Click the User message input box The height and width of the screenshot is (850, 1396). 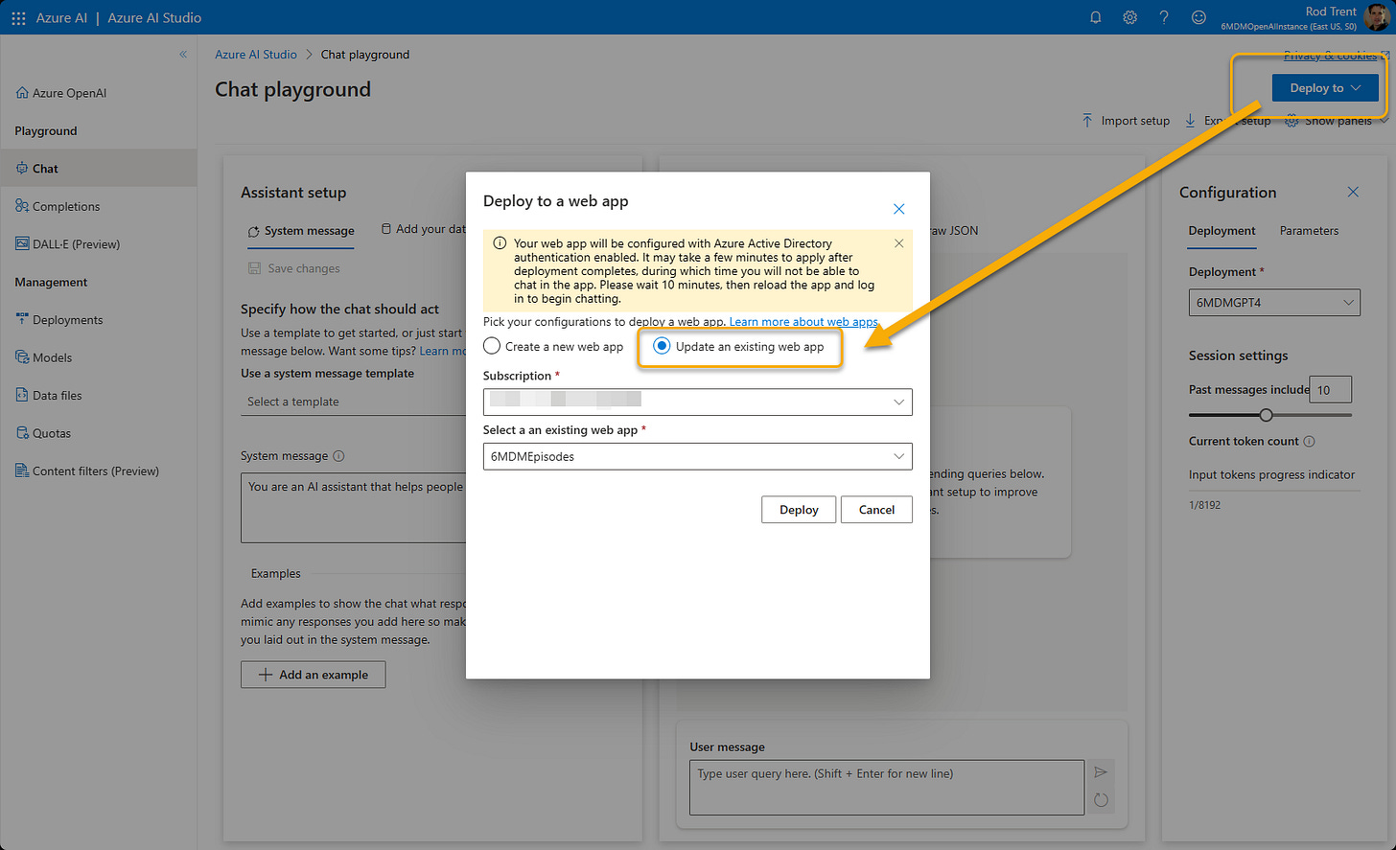point(887,788)
